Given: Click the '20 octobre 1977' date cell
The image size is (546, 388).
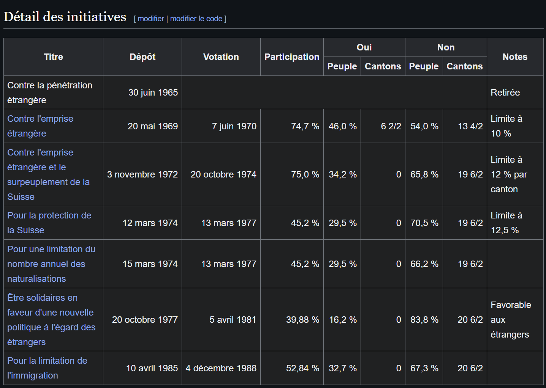Looking at the screenshot, I should [142, 320].
